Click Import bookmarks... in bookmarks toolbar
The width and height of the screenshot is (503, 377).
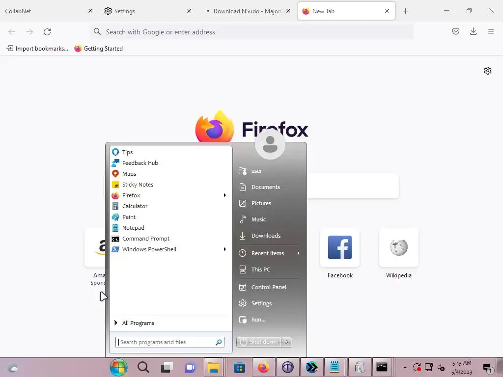(x=37, y=49)
